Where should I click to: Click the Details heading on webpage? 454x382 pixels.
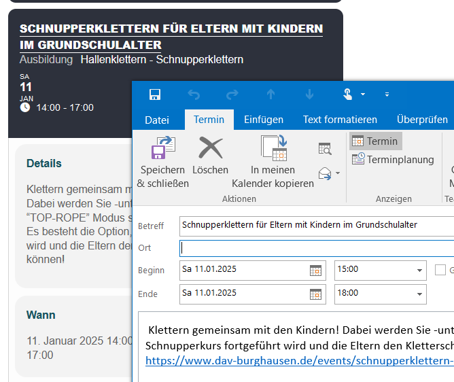pos(44,163)
